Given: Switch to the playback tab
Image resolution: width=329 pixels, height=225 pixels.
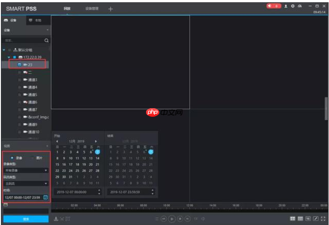Looking at the screenshot, I should tap(67, 9).
